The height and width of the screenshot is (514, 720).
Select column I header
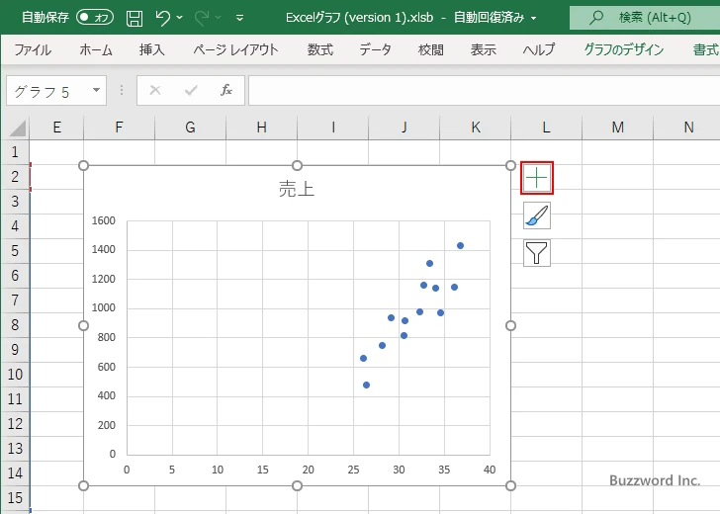pos(333,128)
